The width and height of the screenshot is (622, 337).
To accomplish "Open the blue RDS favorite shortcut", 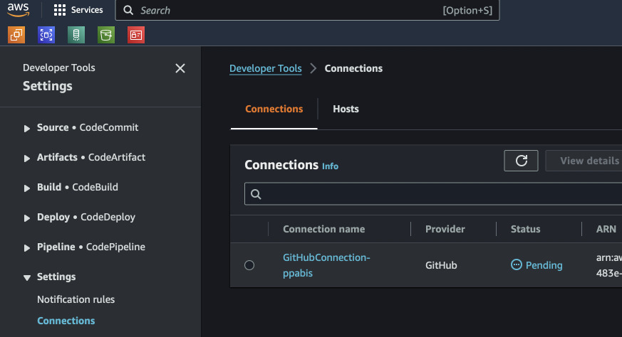I will tap(46, 35).
